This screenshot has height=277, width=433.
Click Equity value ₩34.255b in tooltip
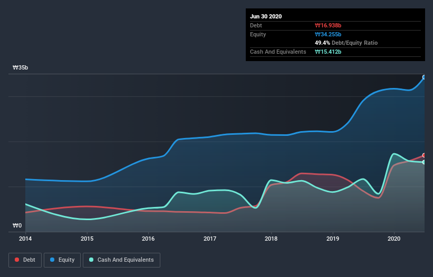(328, 34)
